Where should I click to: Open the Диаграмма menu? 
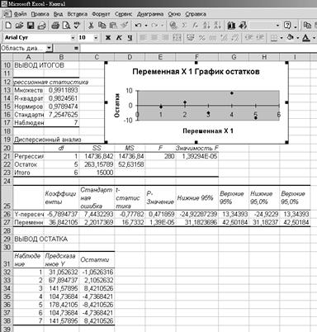pyautogui.click(x=150, y=14)
